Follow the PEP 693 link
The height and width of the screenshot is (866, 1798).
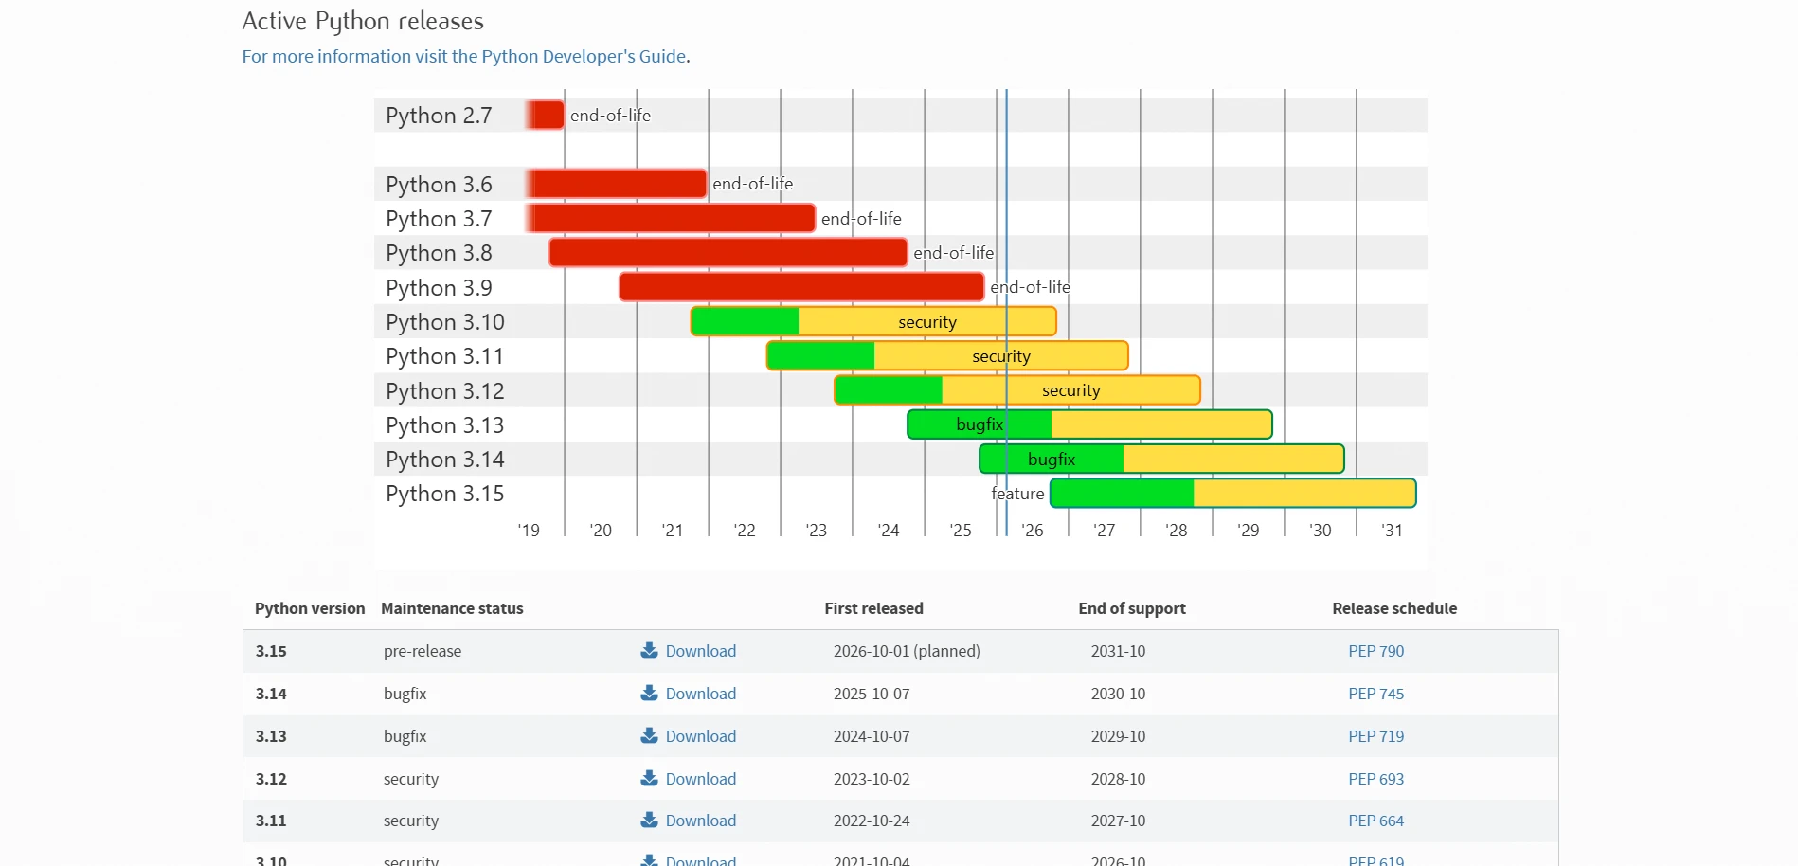1375,779
